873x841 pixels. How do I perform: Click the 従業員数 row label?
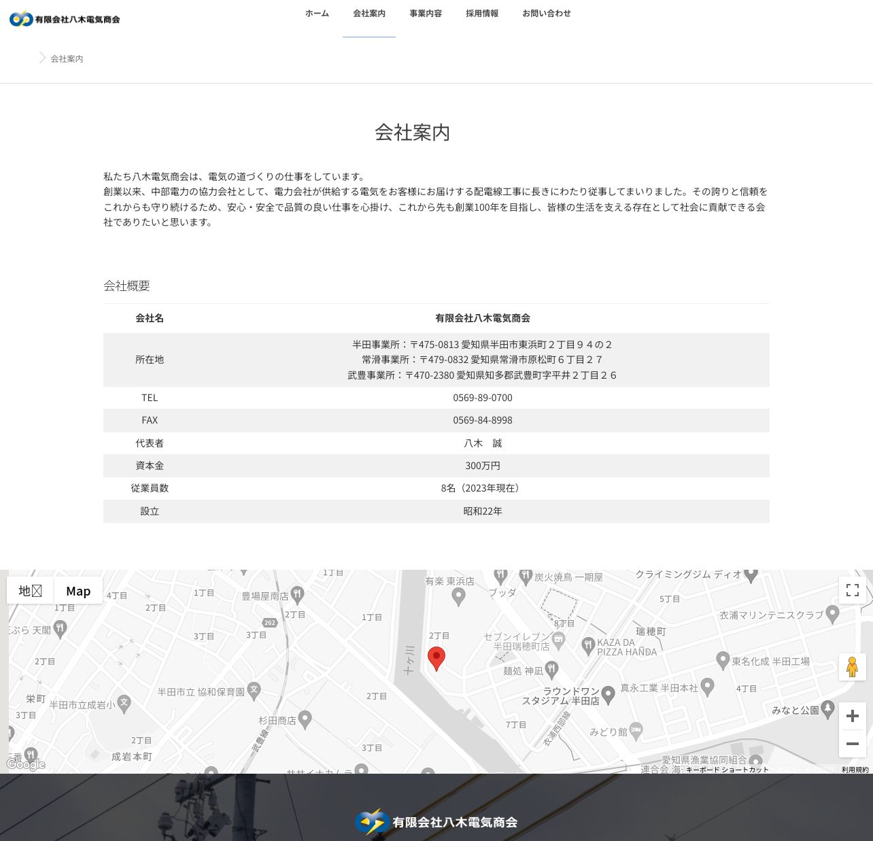pyautogui.click(x=150, y=488)
